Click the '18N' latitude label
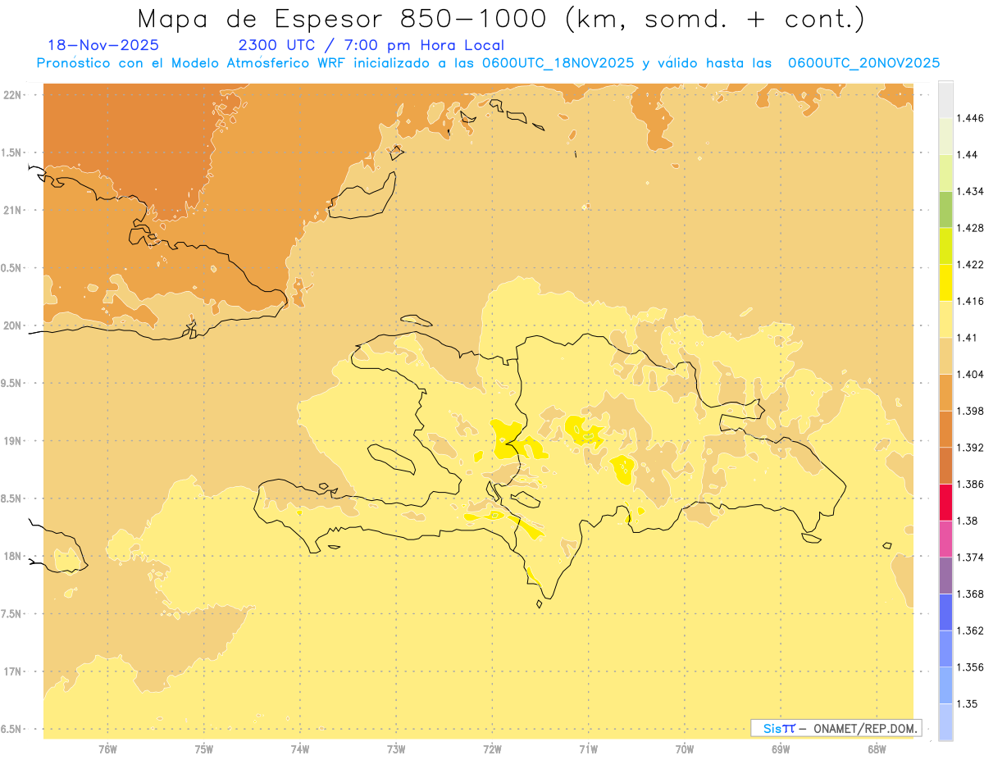 13,557
